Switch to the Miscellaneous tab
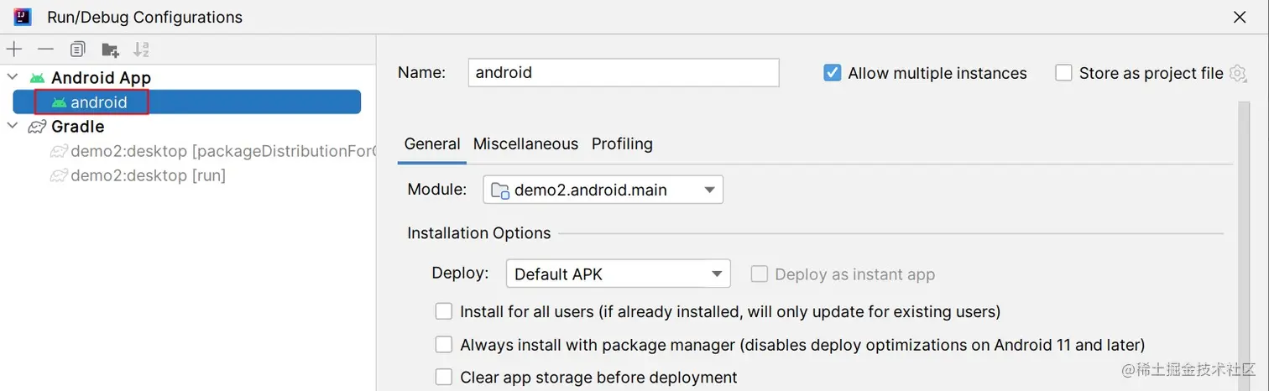This screenshot has width=1269, height=391. pyautogui.click(x=525, y=143)
